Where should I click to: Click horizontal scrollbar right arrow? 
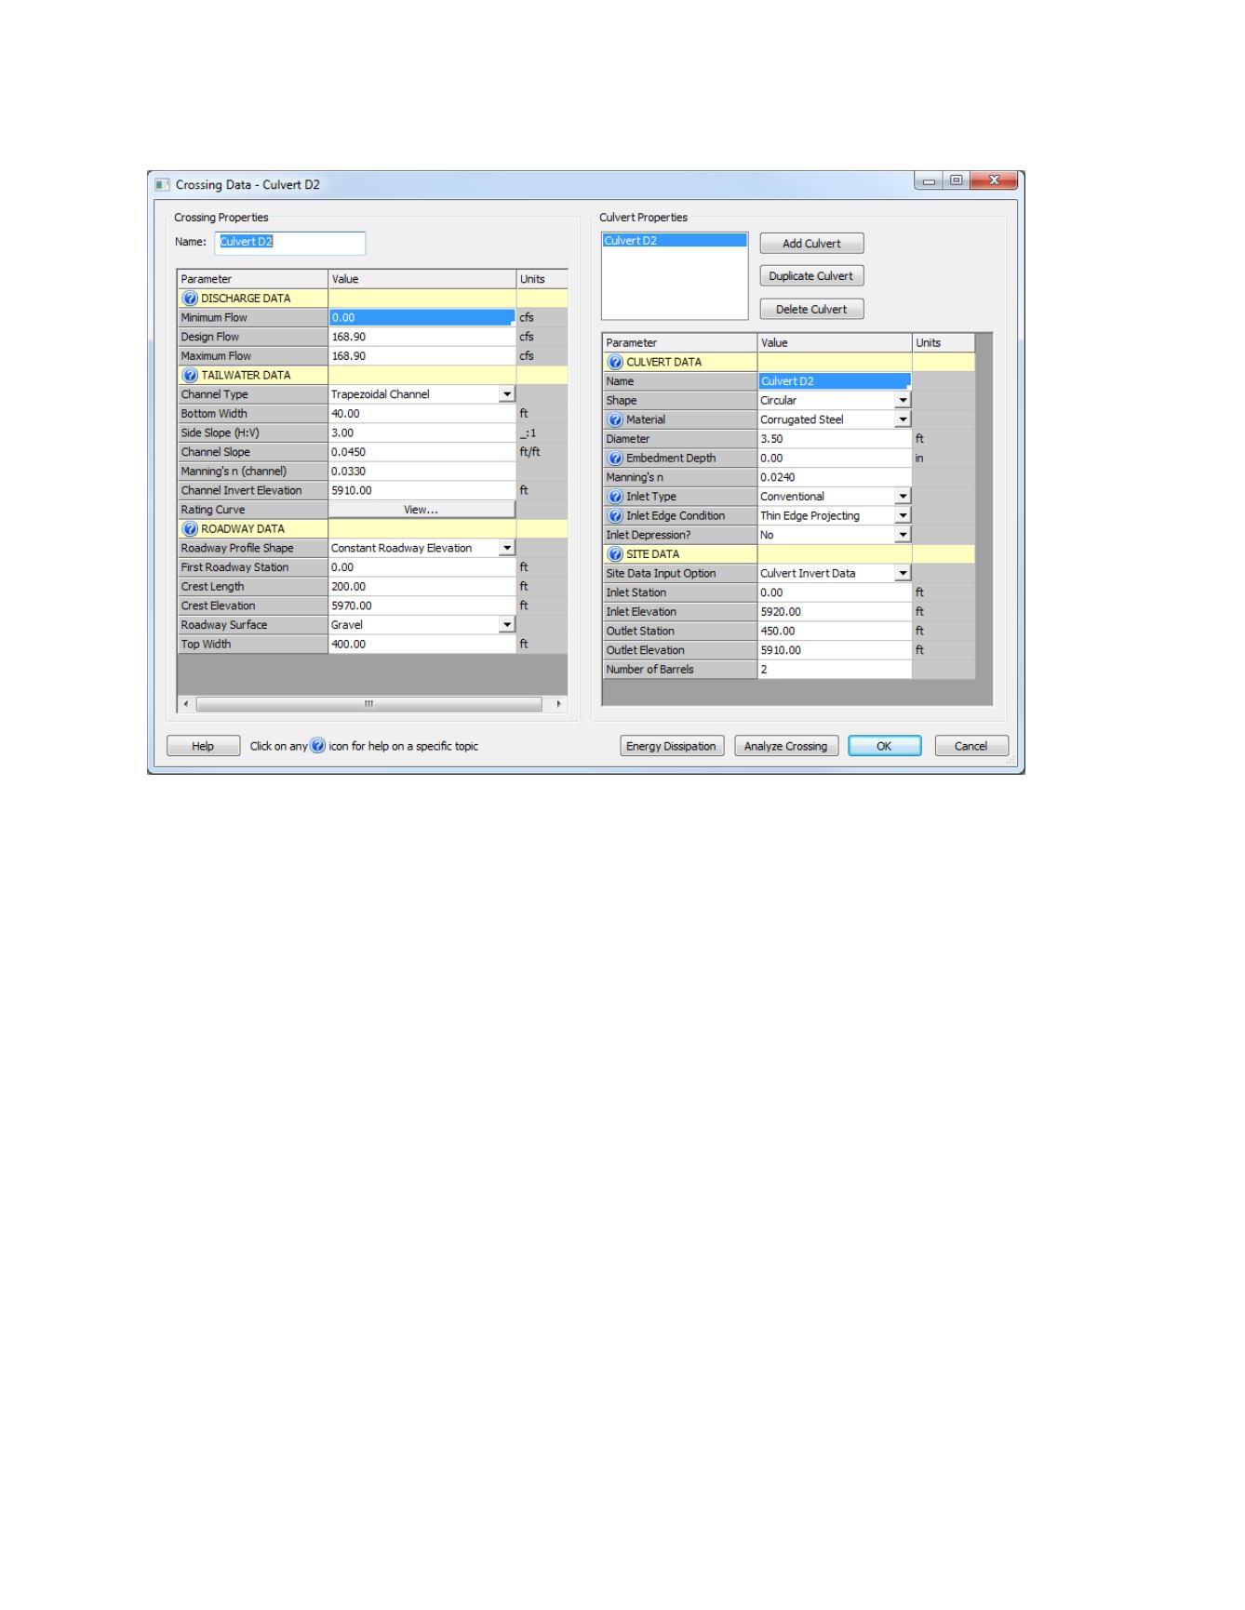(x=558, y=704)
